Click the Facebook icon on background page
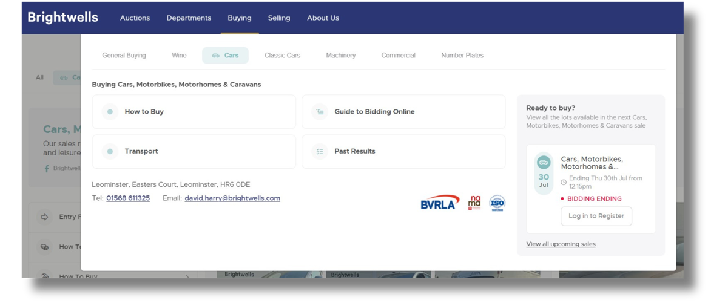 click(x=47, y=169)
